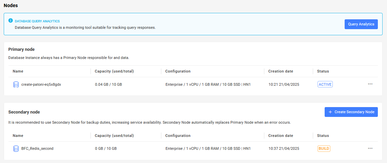Viewport: 387px width, 163px height.
Task: Open three-dot menu for primary node
Action: tap(370, 84)
